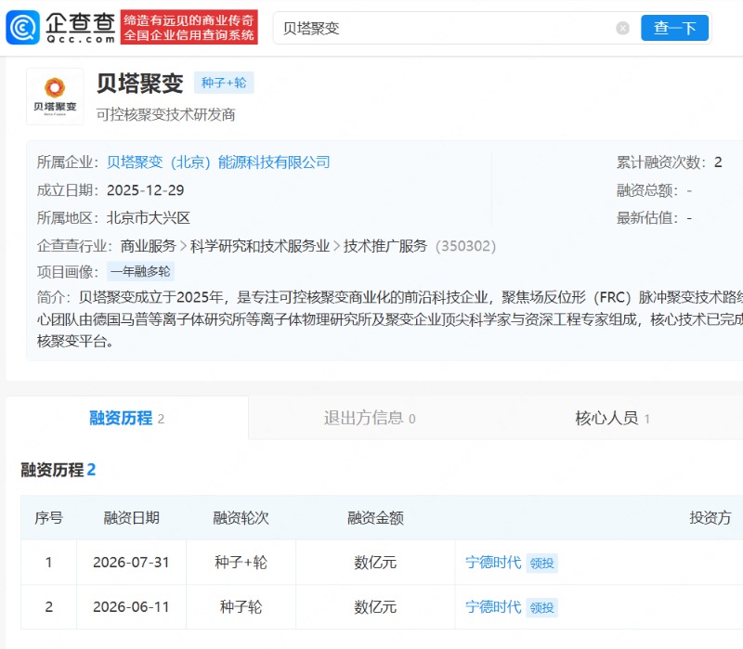Switch to the 退出方信息 tab
The image size is (743, 649).
click(370, 419)
